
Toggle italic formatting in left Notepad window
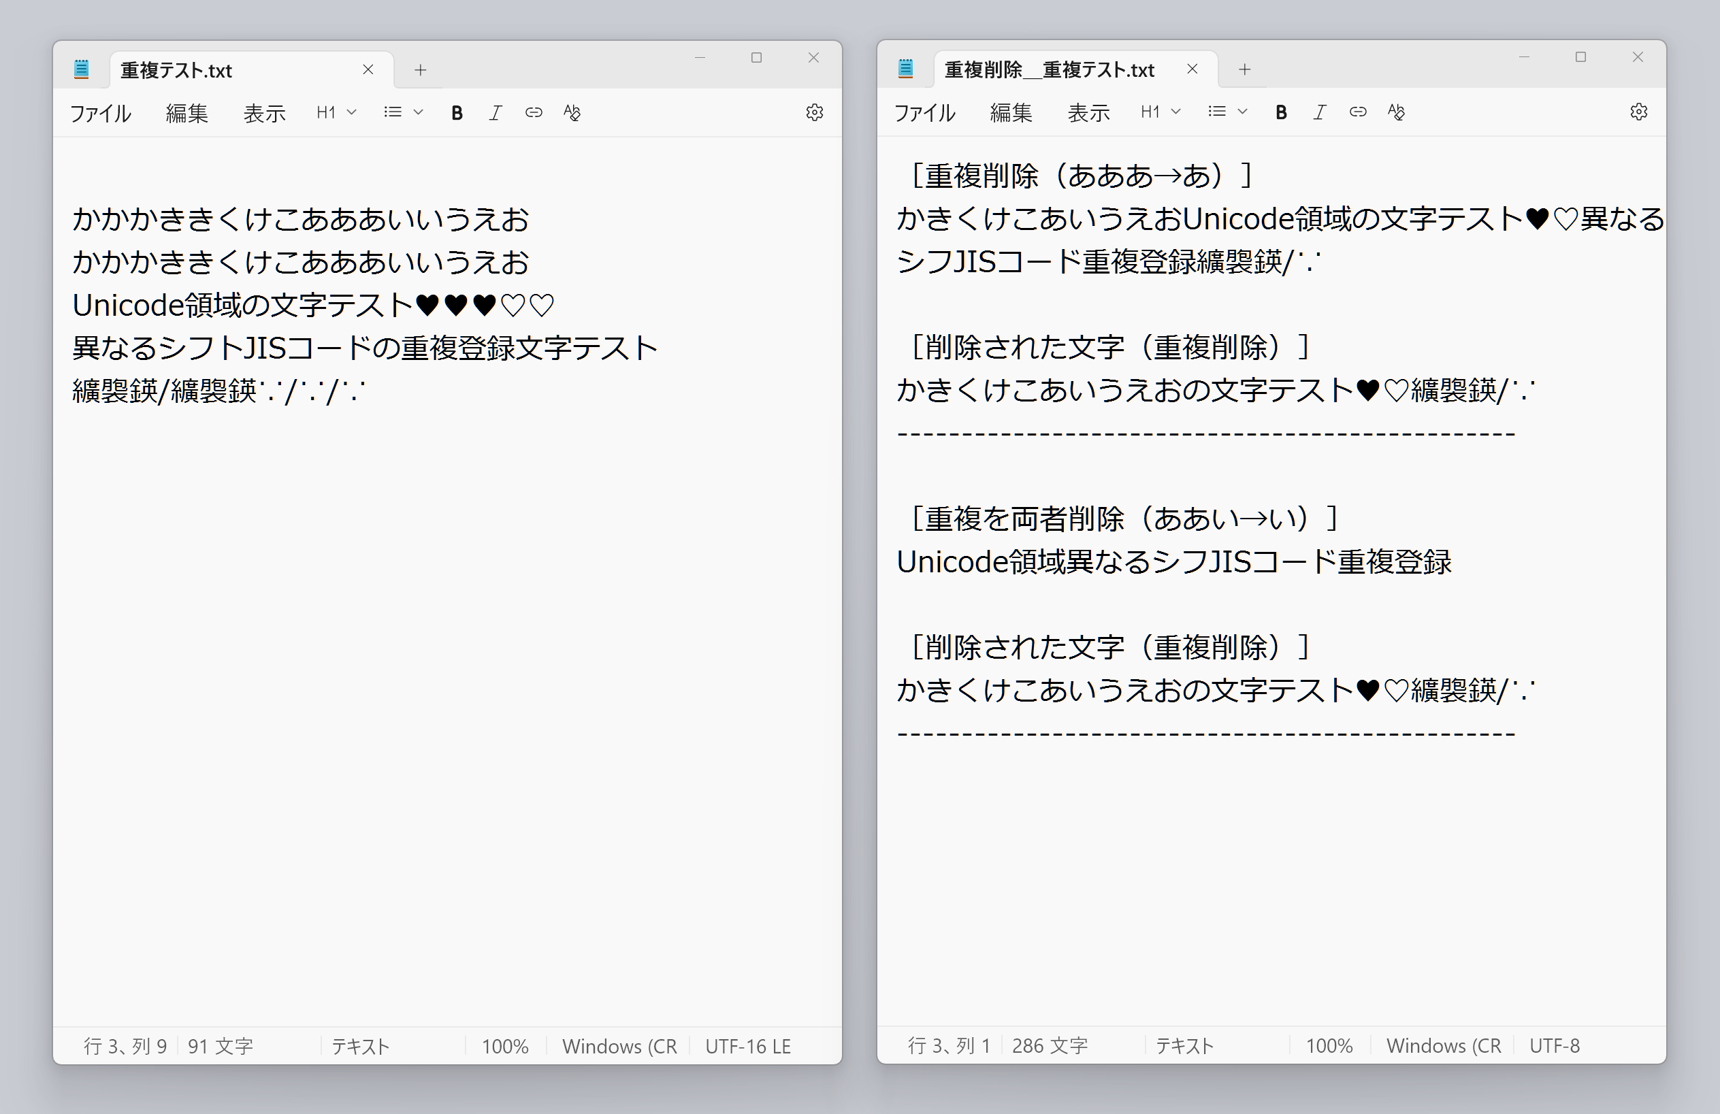(x=495, y=113)
